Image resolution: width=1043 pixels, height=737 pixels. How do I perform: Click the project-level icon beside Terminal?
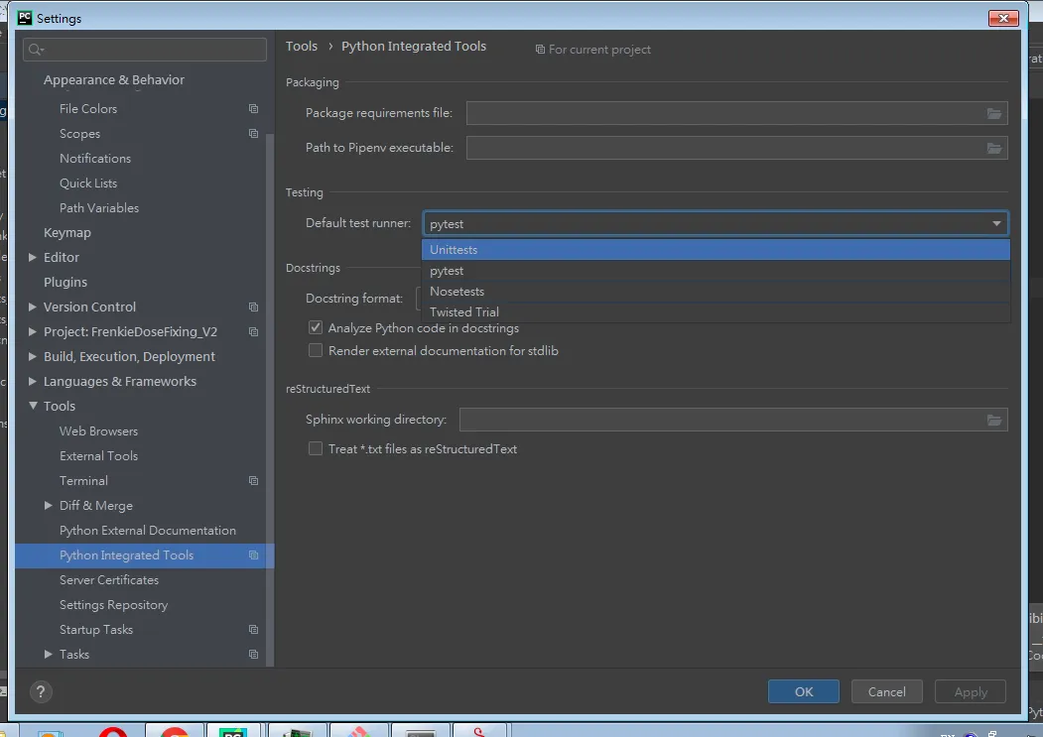[x=253, y=480]
